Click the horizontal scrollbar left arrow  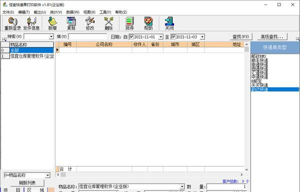[58, 174]
